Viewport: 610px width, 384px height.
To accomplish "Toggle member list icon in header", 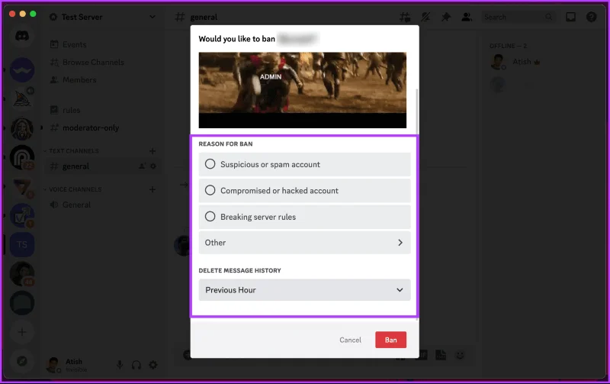I will click(467, 17).
